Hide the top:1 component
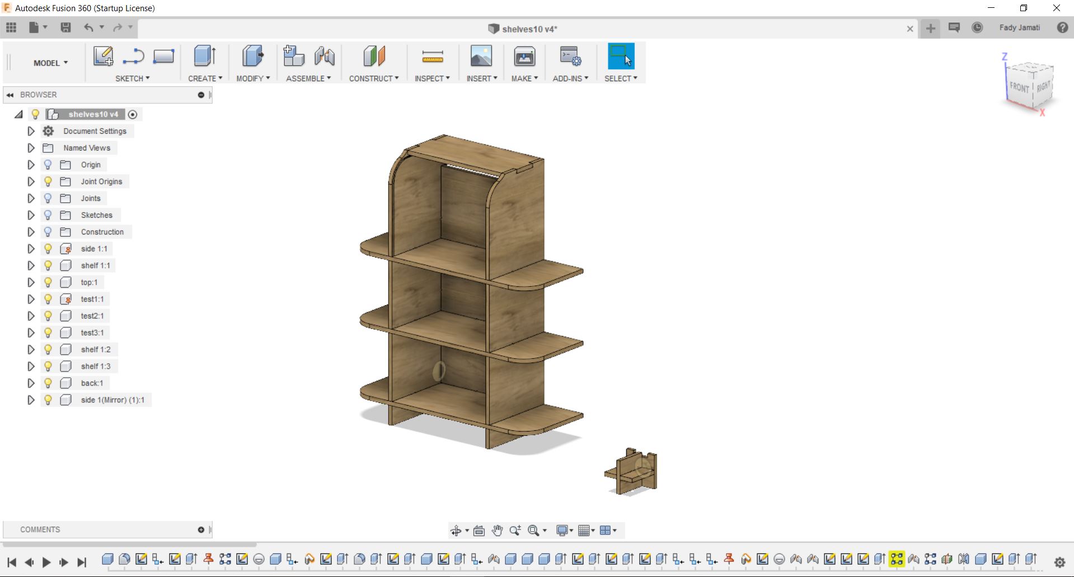The width and height of the screenshot is (1074, 577). (48, 282)
